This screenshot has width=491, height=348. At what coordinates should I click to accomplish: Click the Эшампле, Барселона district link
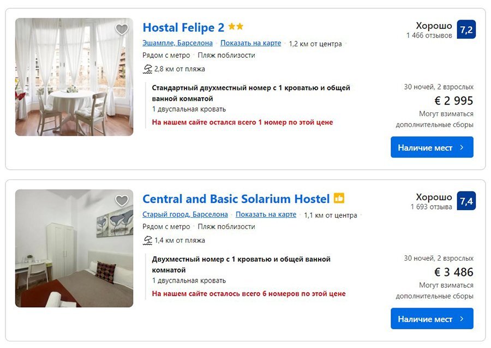tap(177, 43)
